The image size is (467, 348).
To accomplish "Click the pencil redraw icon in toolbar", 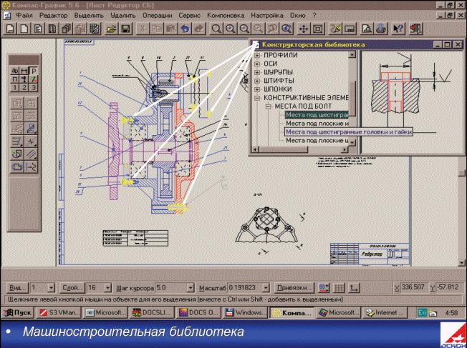I will (336, 29).
